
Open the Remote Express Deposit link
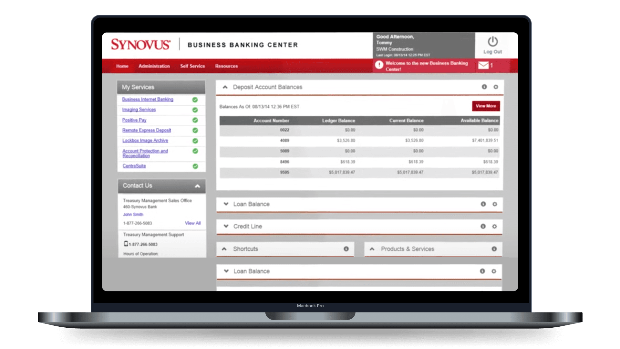[146, 130]
